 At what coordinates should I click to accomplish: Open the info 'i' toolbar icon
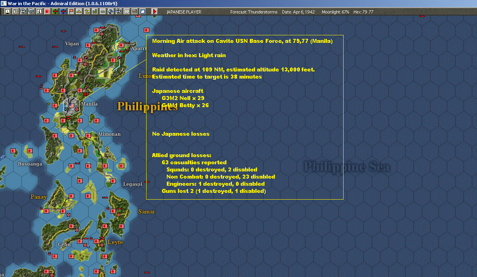(39, 12)
